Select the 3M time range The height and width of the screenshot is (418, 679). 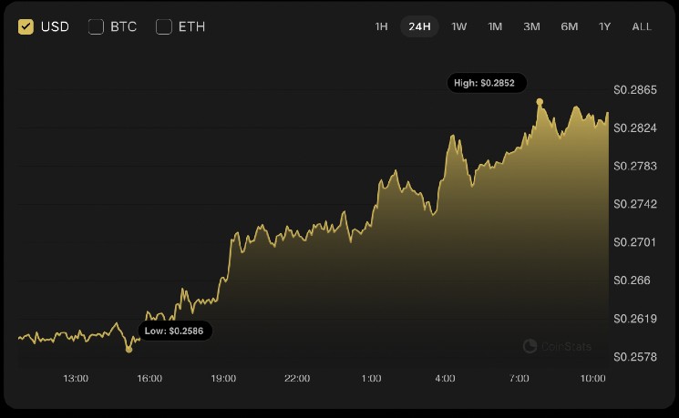[x=531, y=26]
